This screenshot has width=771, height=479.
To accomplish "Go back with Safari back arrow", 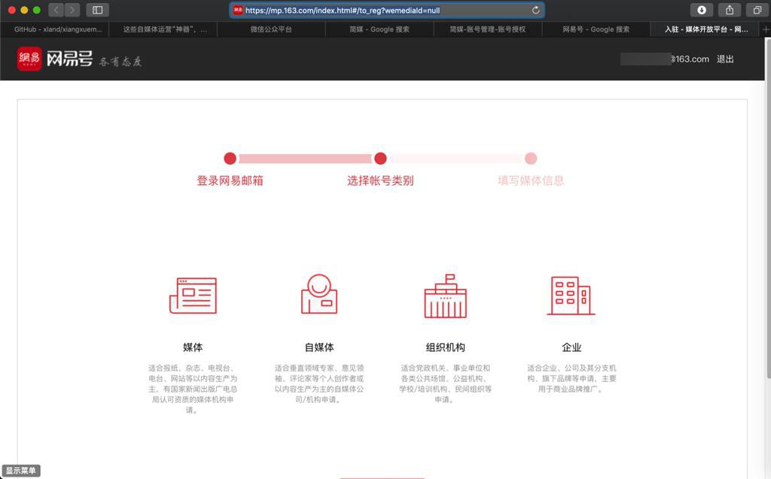I will pyautogui.click(x=56, y=10).
